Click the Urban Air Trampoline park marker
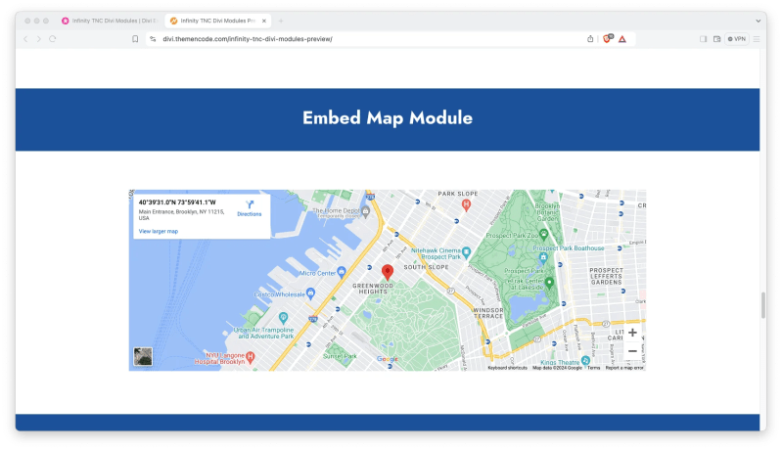 (283, 317)
